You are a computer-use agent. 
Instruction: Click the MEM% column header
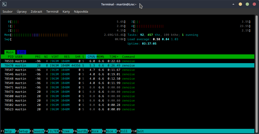(100, 57)
